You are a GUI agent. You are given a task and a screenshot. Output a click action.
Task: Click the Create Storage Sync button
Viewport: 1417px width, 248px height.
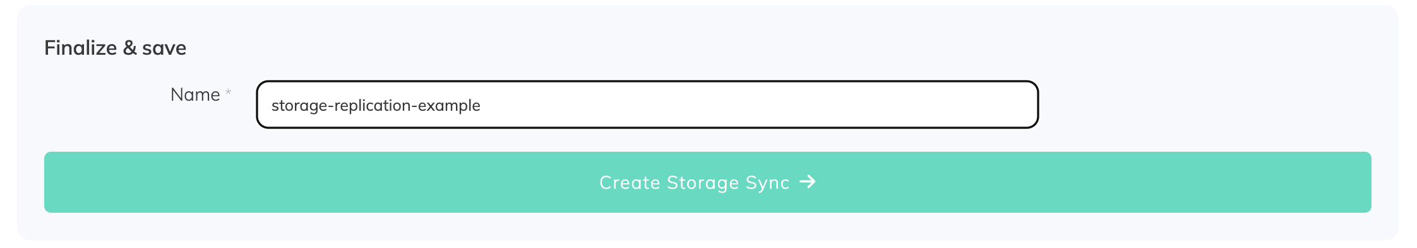click(707, 182)
